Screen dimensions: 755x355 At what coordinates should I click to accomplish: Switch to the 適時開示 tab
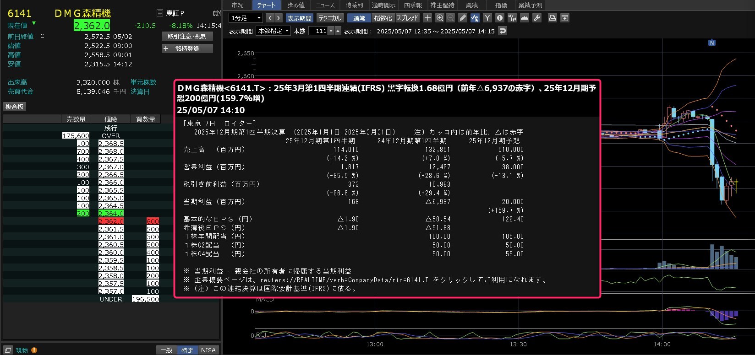tap(383, 5)
